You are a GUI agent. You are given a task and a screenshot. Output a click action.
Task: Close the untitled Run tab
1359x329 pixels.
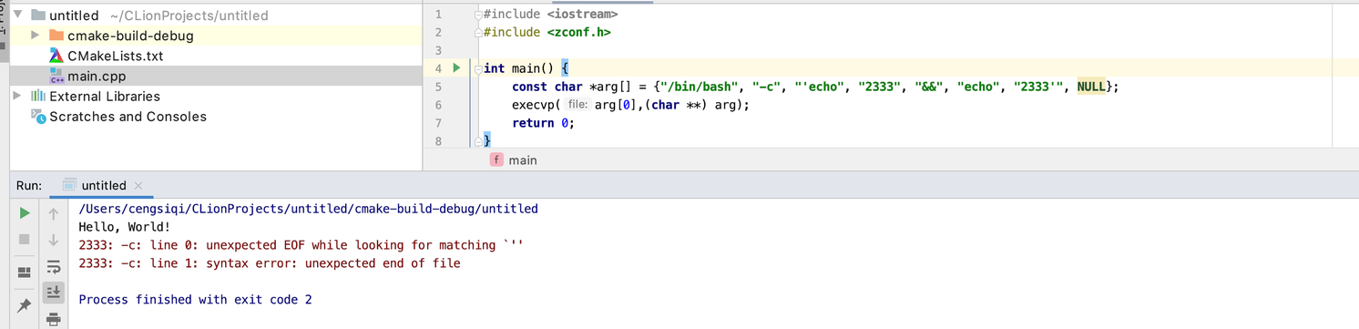138,186
